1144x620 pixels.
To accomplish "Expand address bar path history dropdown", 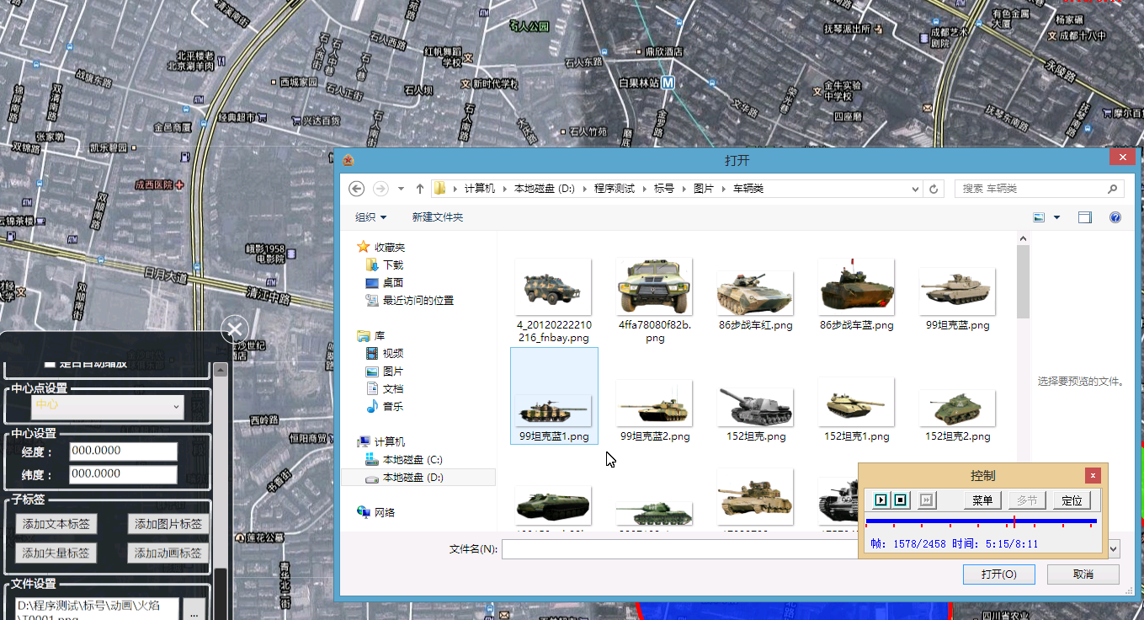I will tap(913, 189).
